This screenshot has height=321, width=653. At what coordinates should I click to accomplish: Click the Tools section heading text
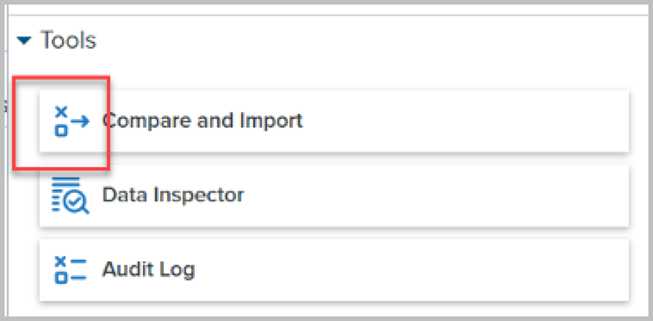pos(69,40)
